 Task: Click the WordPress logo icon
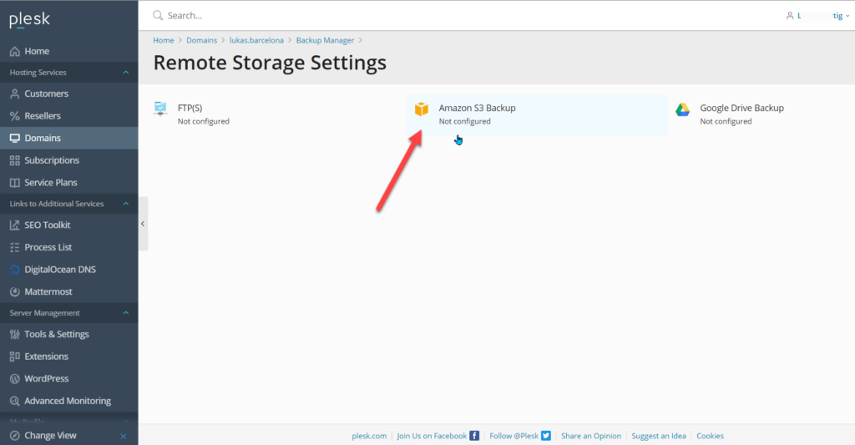pos(15,378)
